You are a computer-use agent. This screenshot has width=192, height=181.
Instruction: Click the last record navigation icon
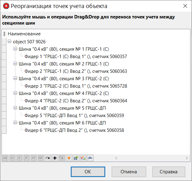(41, 158)
